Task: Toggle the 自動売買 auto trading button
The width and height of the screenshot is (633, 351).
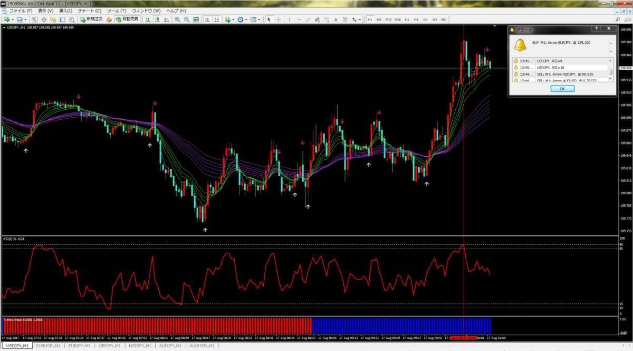Action: (x=127, y=20)
